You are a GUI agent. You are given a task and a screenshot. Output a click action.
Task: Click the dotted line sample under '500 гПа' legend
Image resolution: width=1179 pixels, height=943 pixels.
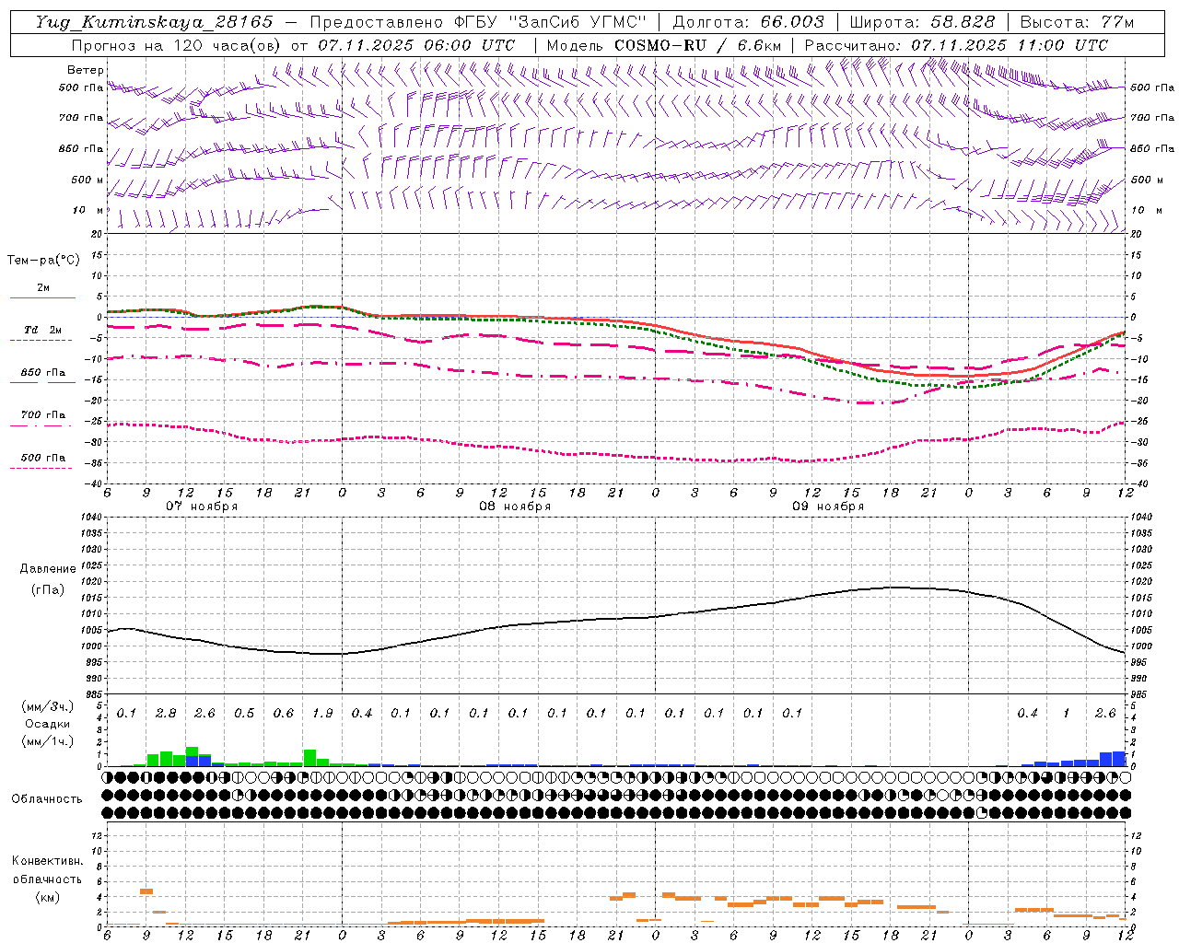[41, 468]
